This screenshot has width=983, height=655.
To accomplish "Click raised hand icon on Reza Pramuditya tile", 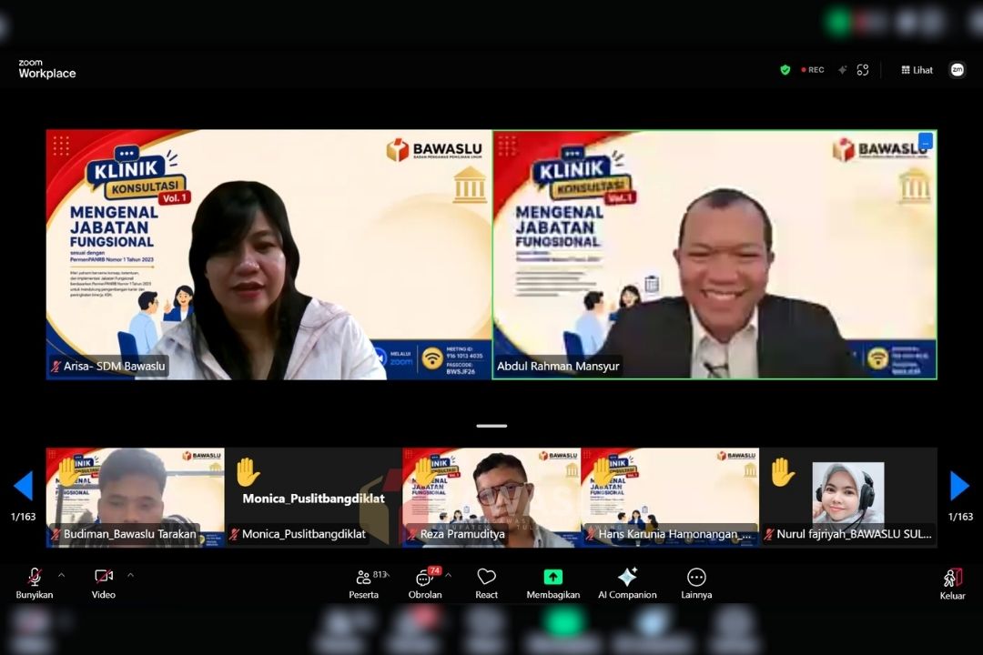I will (x=425, y=472).
